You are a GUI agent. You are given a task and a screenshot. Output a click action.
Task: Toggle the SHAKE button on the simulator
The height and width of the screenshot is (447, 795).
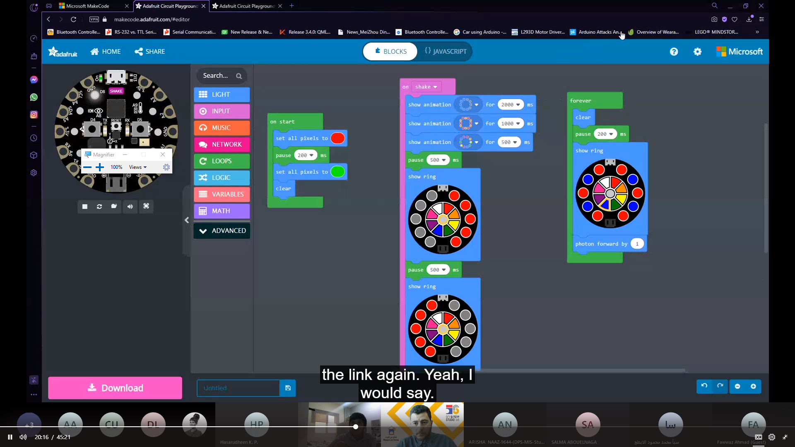tap(116, 91)
